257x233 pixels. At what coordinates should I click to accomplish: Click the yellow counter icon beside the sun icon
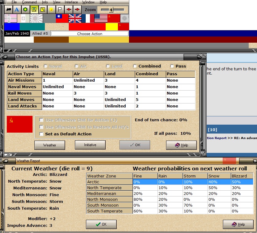pyautogui.click(x=43, y=10)
